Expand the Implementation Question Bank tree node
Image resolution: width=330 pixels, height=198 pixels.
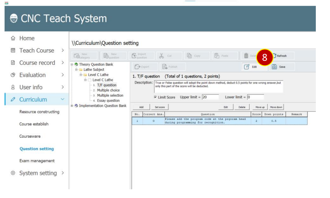72,106
